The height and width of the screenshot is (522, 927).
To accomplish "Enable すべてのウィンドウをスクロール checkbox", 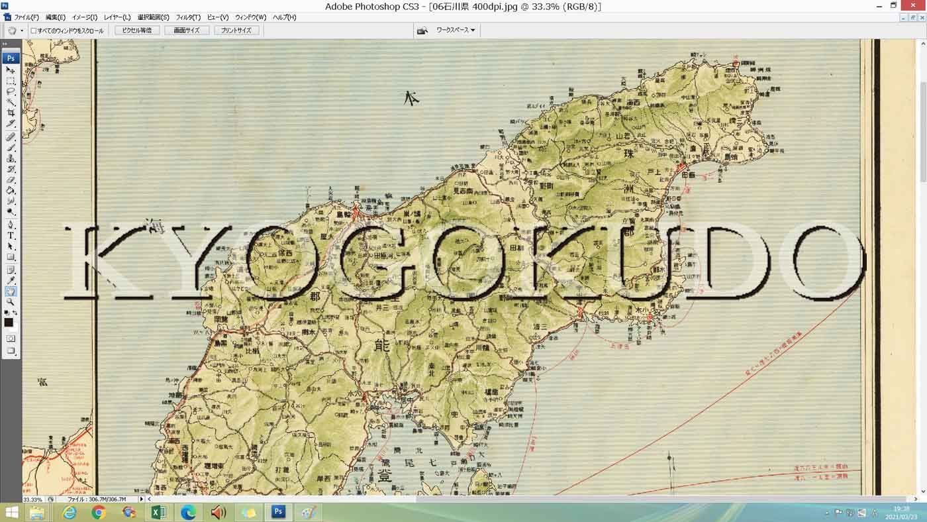I will 34,30.
